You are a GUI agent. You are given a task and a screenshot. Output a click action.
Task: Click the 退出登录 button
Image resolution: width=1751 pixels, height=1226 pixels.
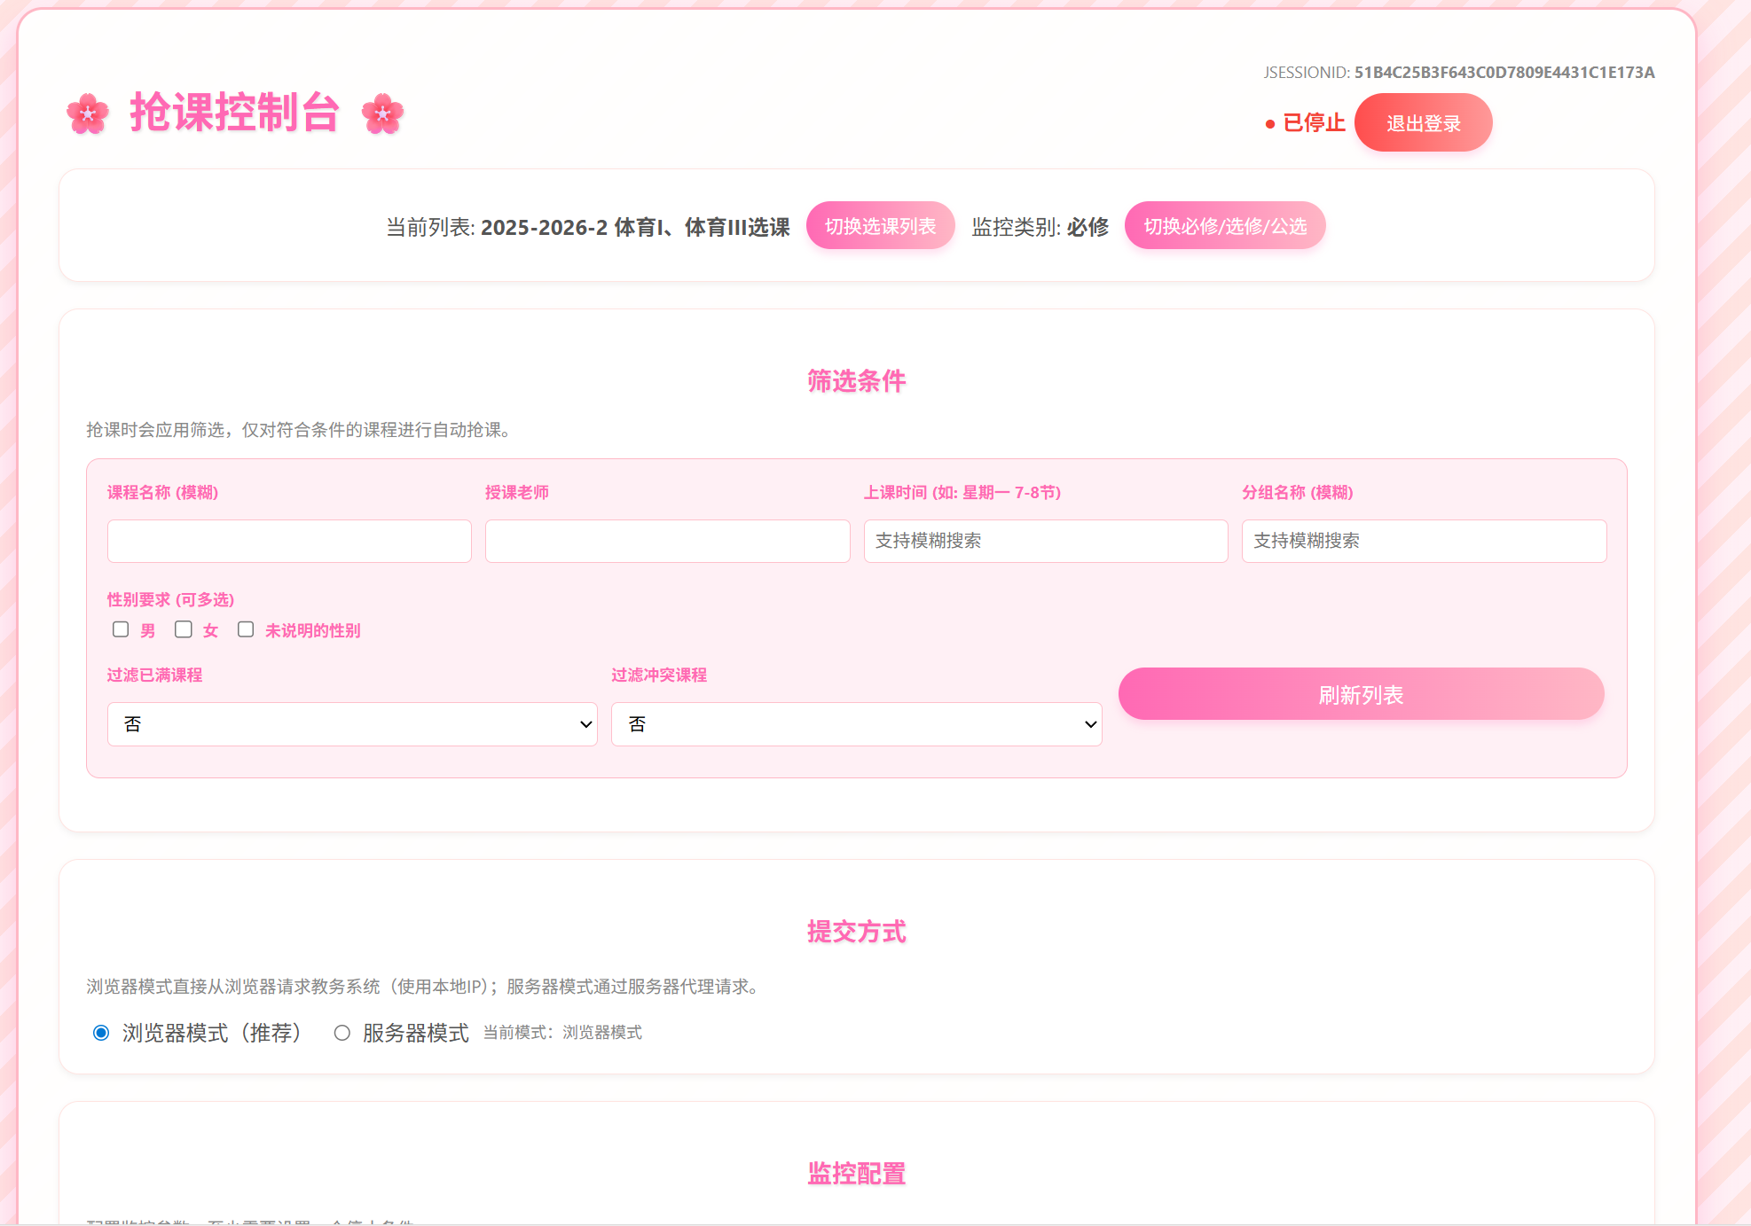point(1423,122)
